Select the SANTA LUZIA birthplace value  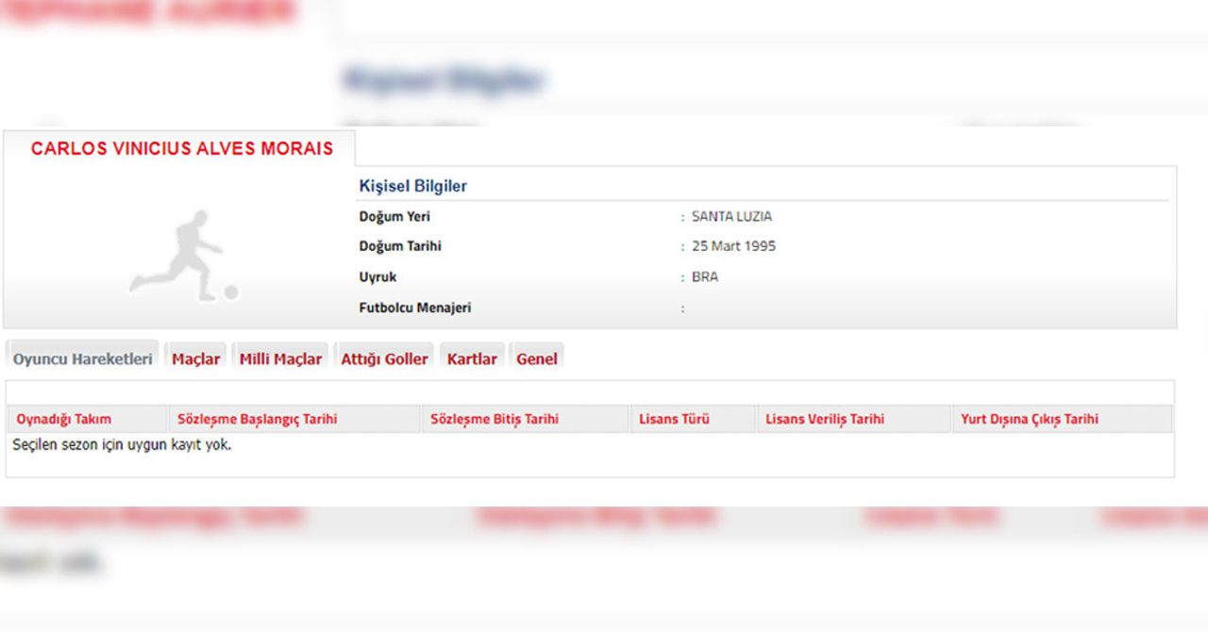(x=731, y=216)
